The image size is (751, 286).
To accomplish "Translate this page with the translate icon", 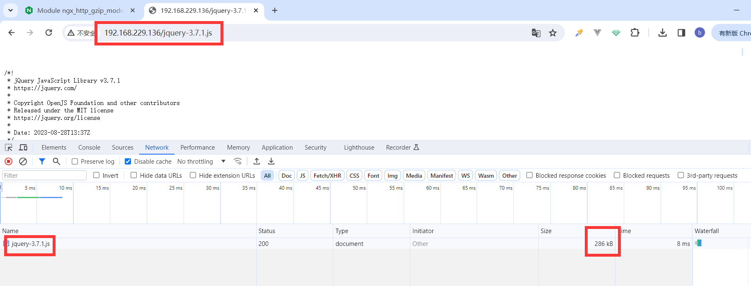I will pos(536,33).
